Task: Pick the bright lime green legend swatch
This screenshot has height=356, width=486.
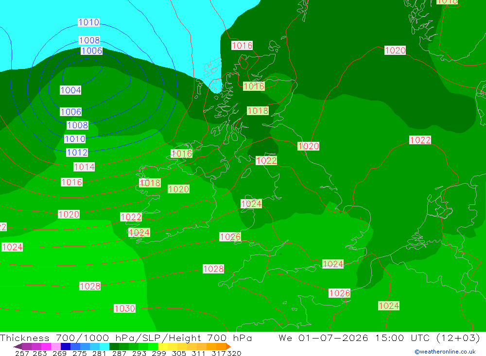Action: tap(153, 346)
